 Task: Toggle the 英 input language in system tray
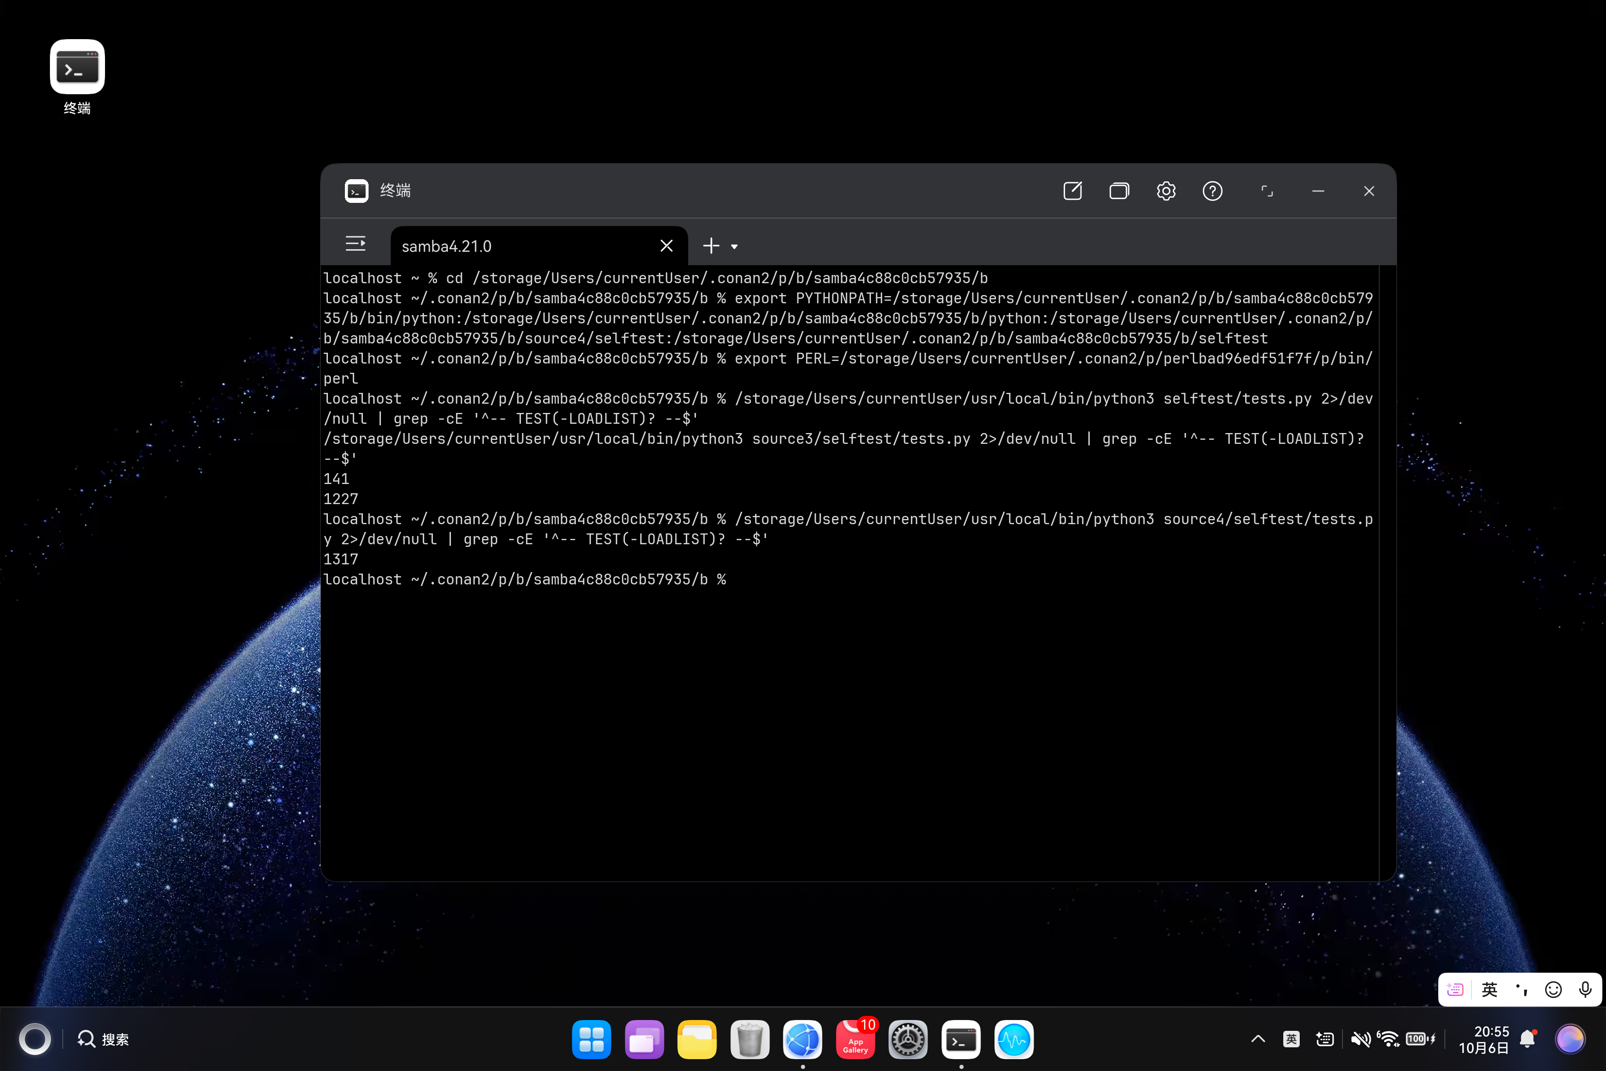pos(1291,1040)
